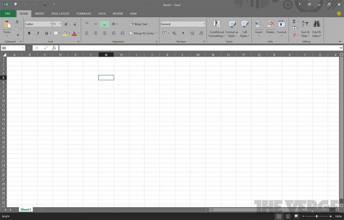Center text horizontally icon

[x=95, y=33]
